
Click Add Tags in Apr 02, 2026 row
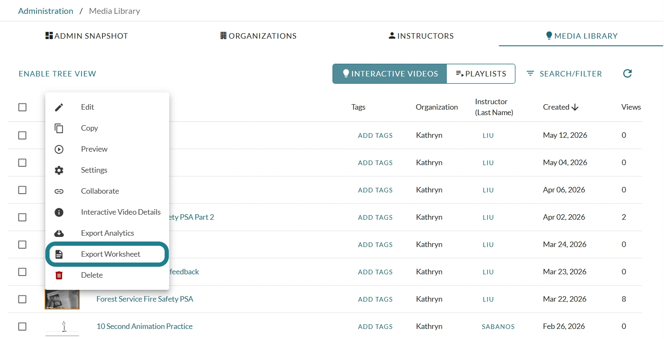pyautogui.click(x=375, y=217)
